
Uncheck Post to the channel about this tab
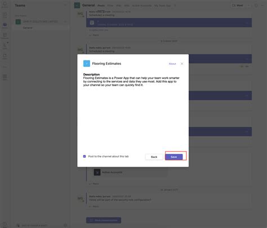(x=84, y=157)
